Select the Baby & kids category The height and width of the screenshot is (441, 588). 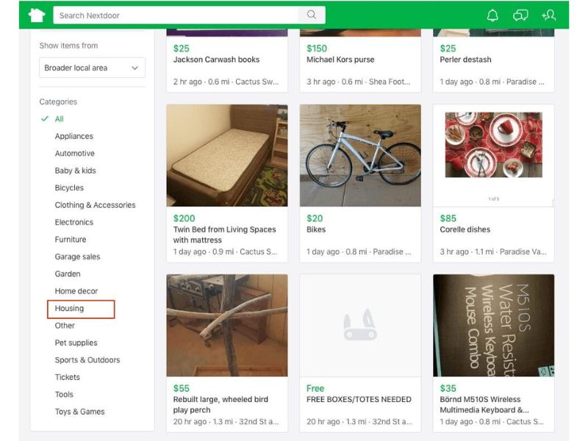click(x=76, y=171)
